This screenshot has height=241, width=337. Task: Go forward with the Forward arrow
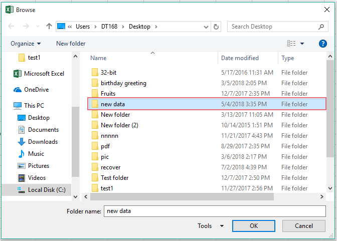tap(26, 27)
